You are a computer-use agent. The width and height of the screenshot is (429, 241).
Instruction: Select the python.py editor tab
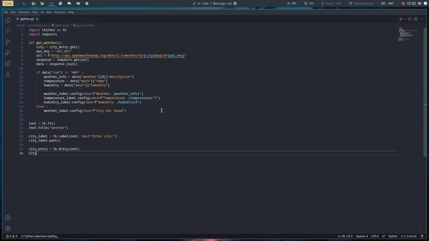(x=27, y=19)
